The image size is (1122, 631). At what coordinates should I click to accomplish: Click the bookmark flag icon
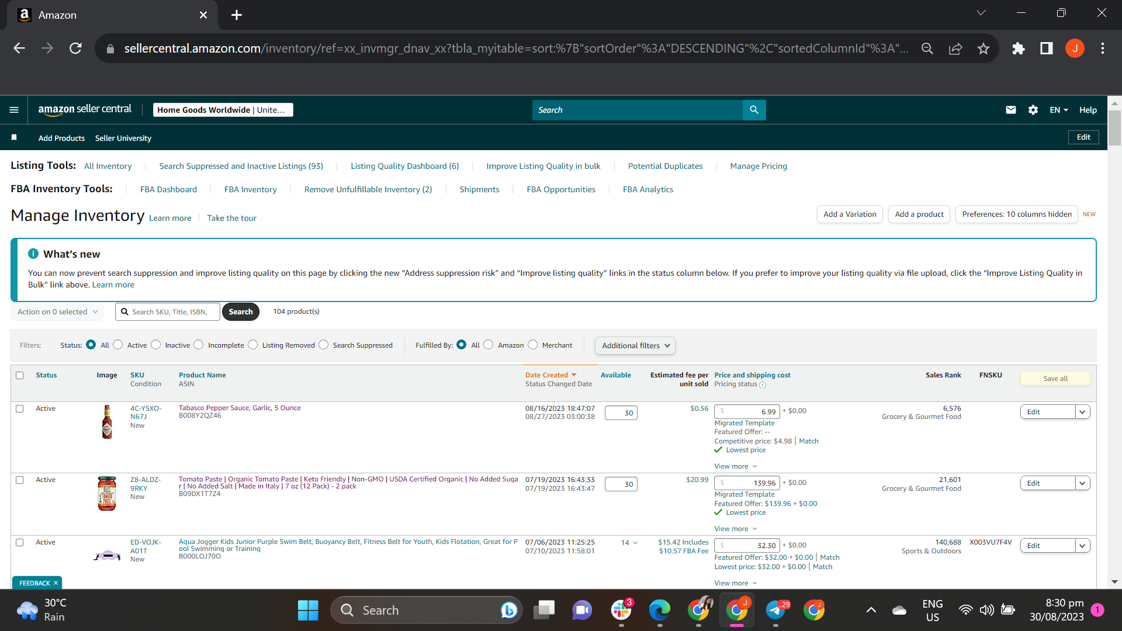coord(14,138)
